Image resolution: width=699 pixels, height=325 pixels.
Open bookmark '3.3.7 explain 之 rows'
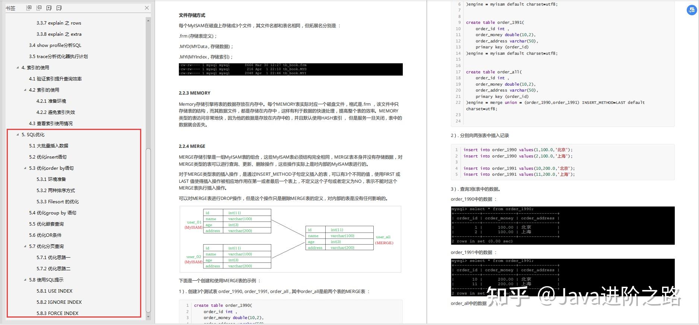point(59,23)
